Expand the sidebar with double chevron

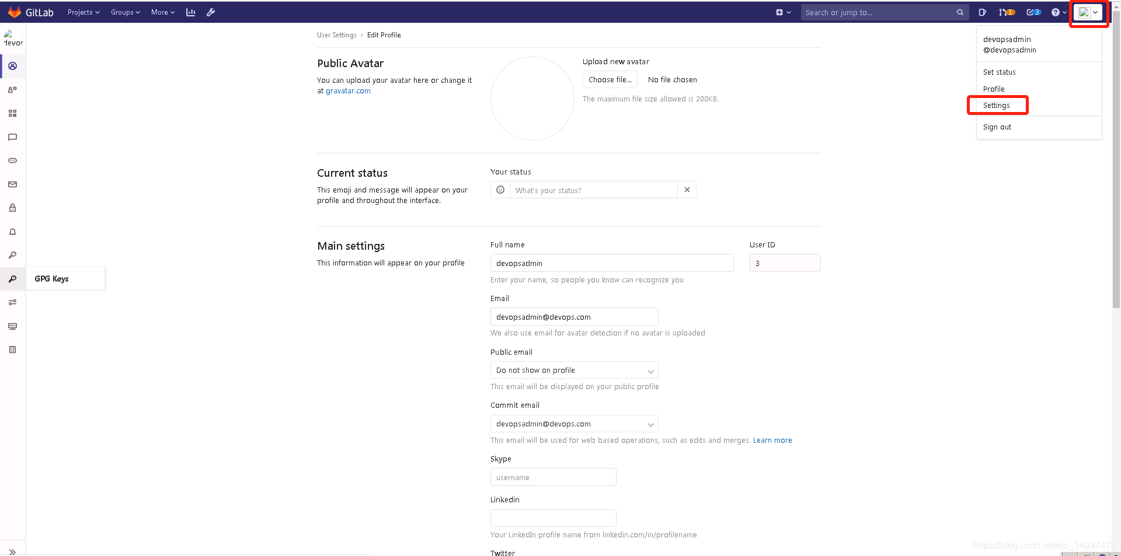[x=12, y=551]
